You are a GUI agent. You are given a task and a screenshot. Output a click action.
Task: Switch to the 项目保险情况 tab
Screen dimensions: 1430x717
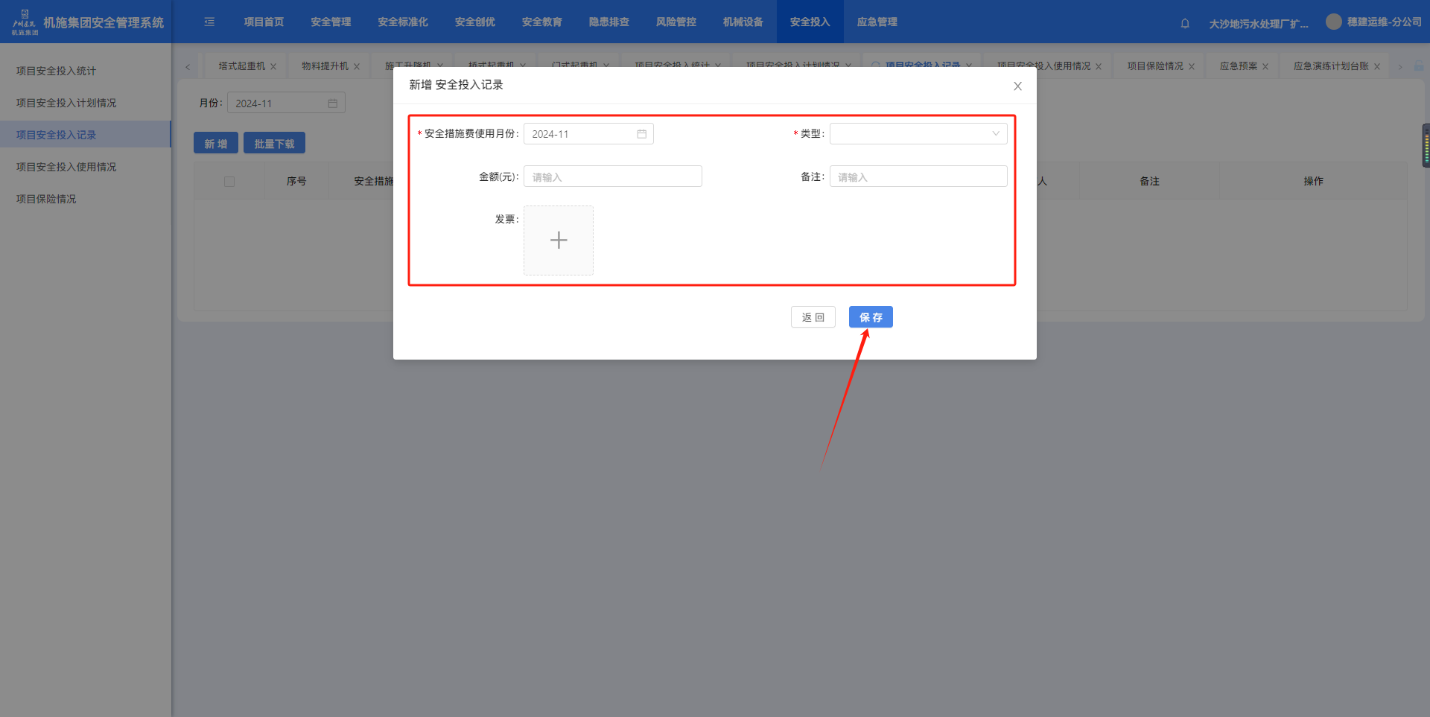1154,66
